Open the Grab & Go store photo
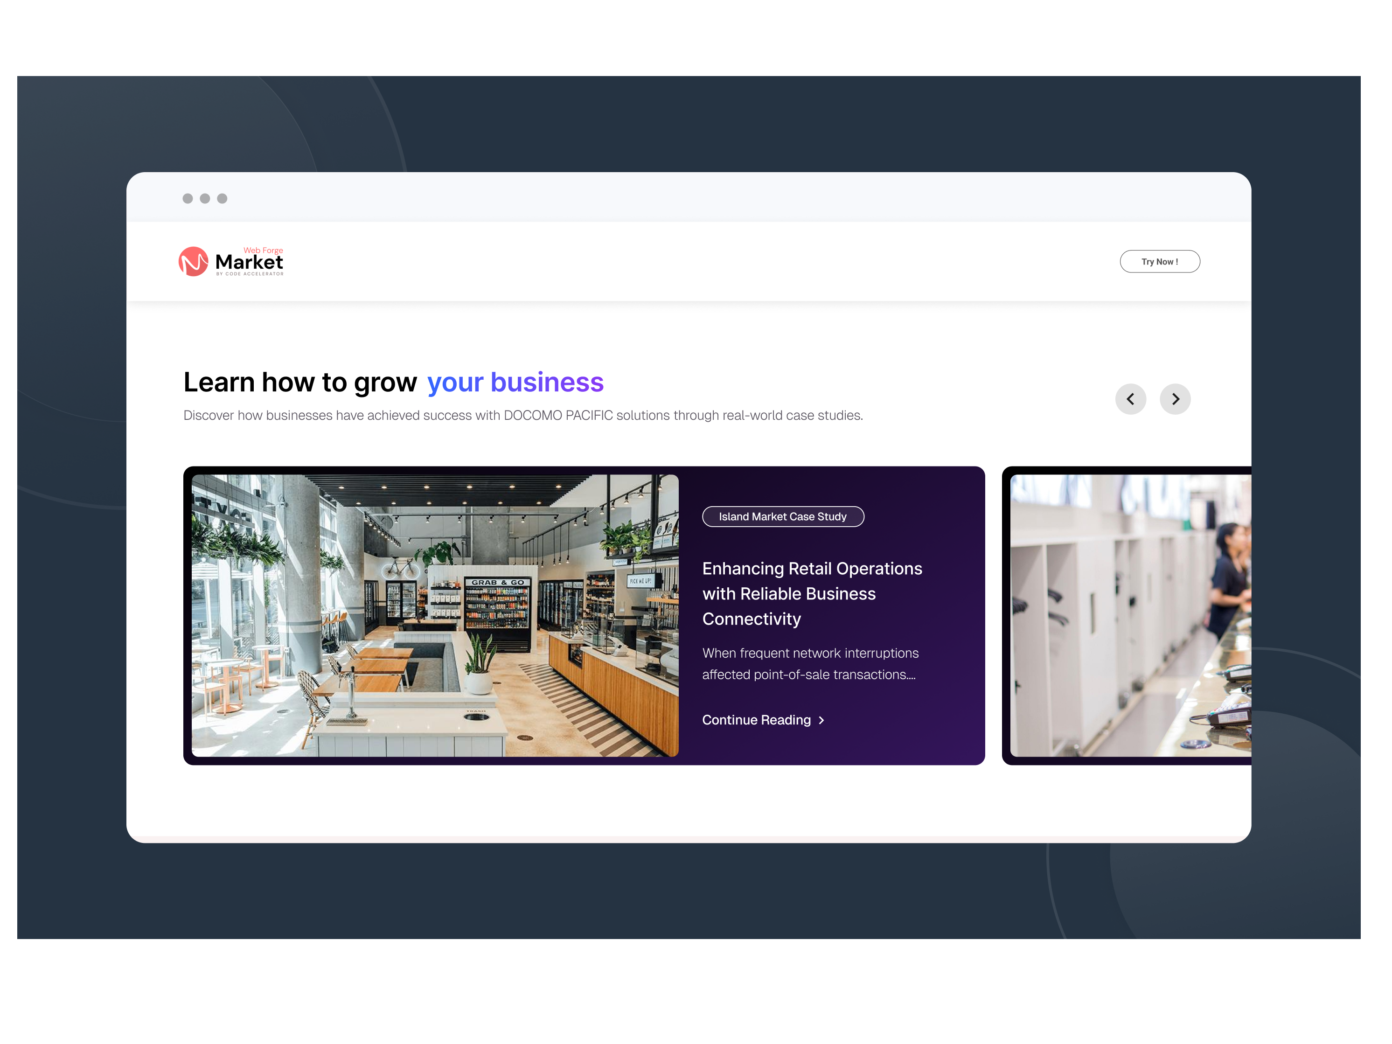1392x1044 pixels. click(x=435, y=615)
